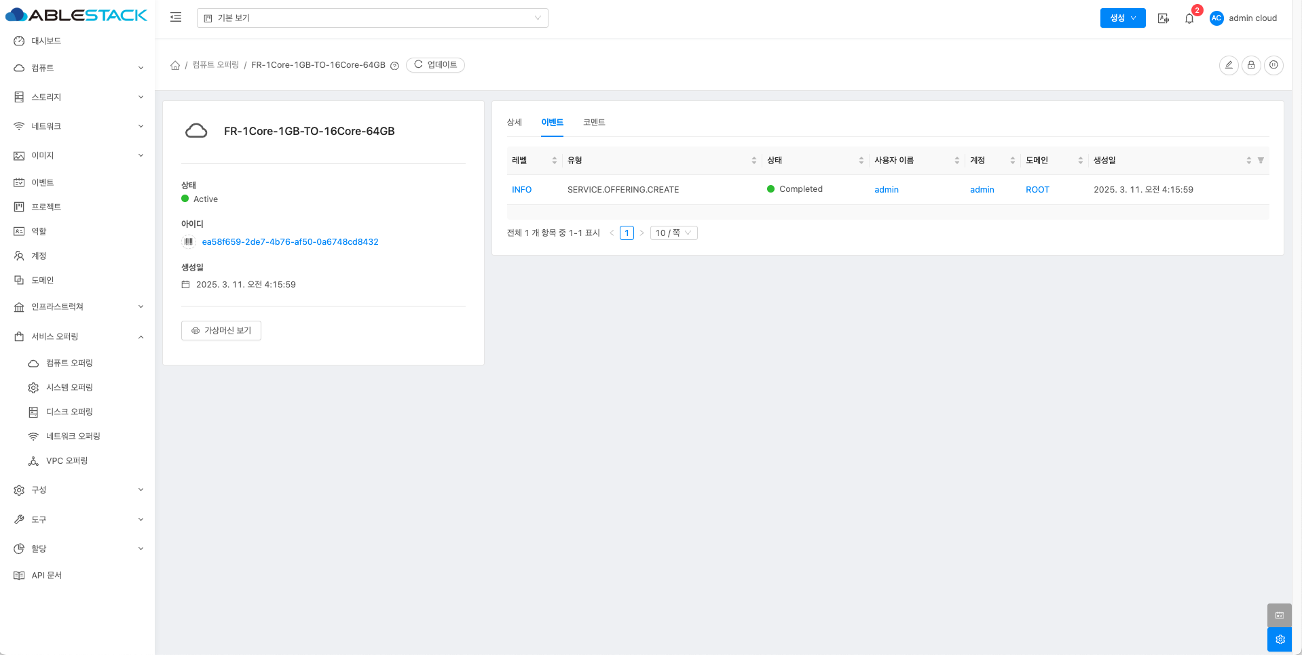The height and width of the screenshot is (655, 1302).
Task: Open 디스크 오퍼링 in sidebar
Action: [x=69, y=412]
